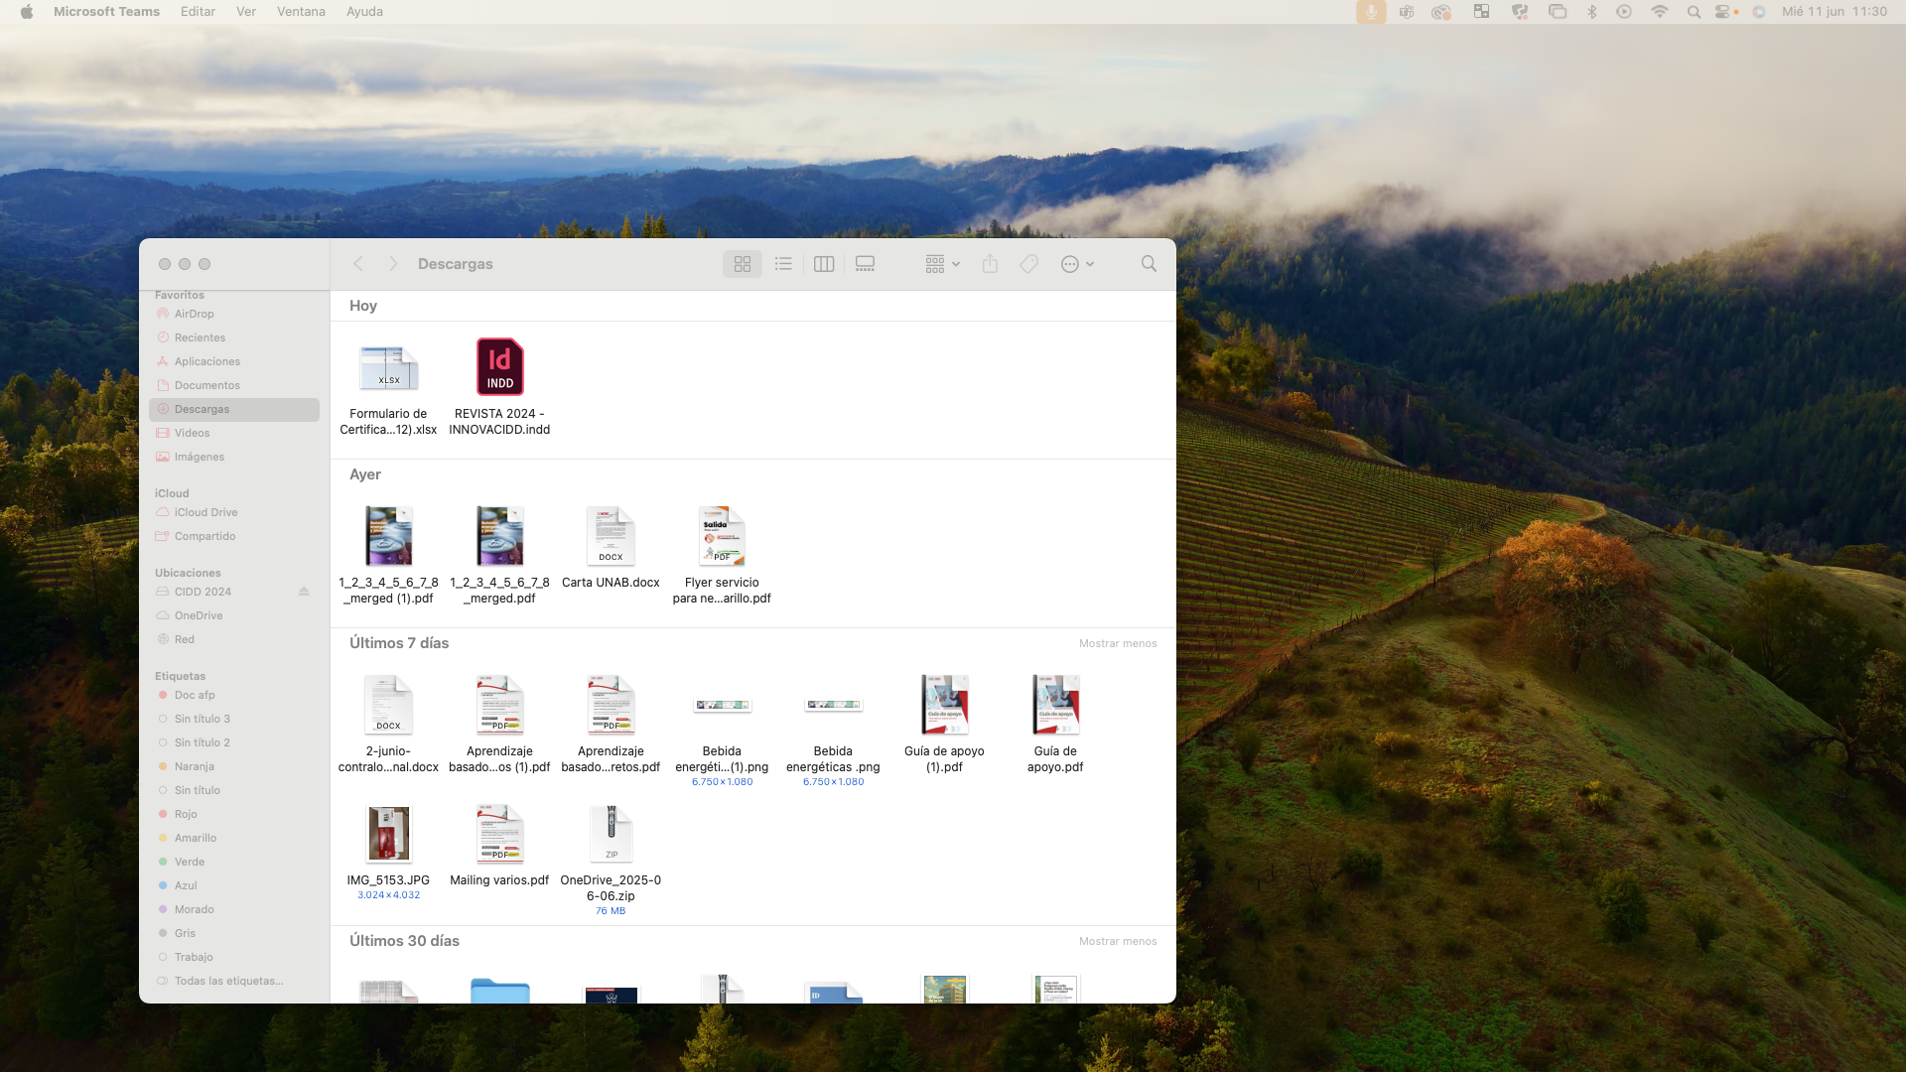The image size is (1906, 1072).
Task: Select the Rojo red tag
Action: click(x=234, y=814)
